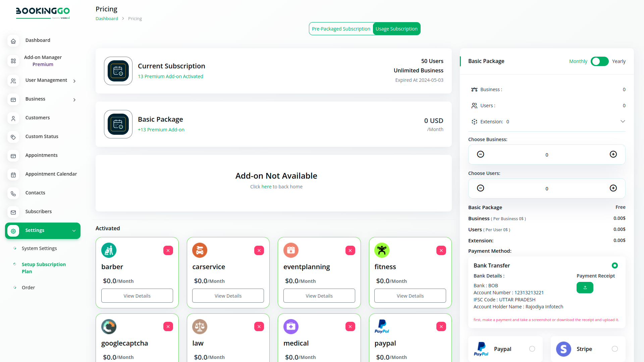
Task: Collapse the Settings menu
Action: coord(74,231)
